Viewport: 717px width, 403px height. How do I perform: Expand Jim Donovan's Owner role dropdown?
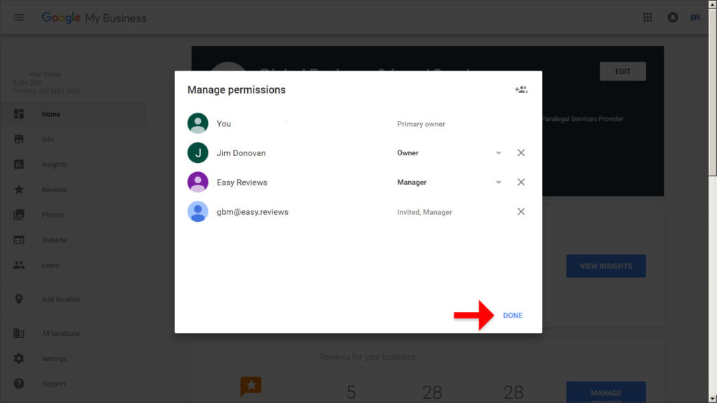(x=499, y=153)
